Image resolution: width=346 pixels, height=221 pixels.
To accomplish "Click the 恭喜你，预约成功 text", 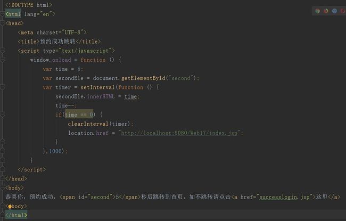I will (x=29, y=197).
